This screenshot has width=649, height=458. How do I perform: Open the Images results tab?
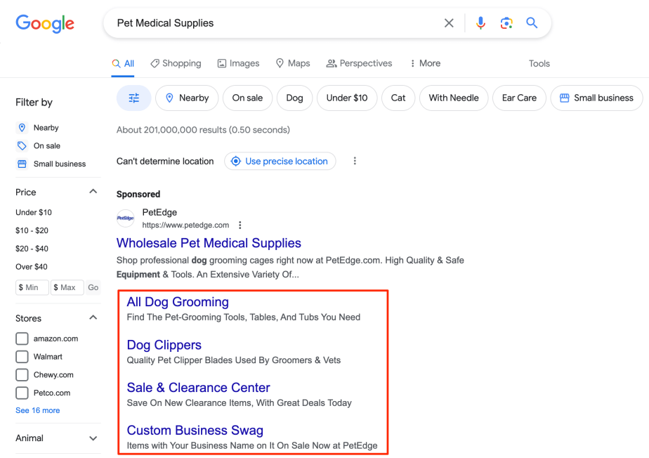pyautogui.click(x=238, y=63)
